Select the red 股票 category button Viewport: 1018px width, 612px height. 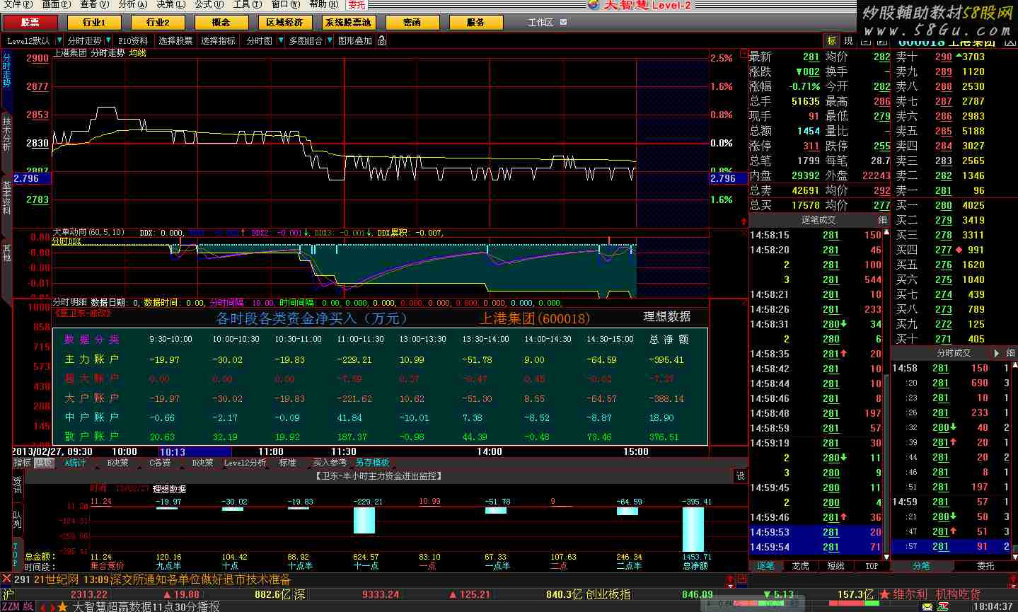(30, 23)
